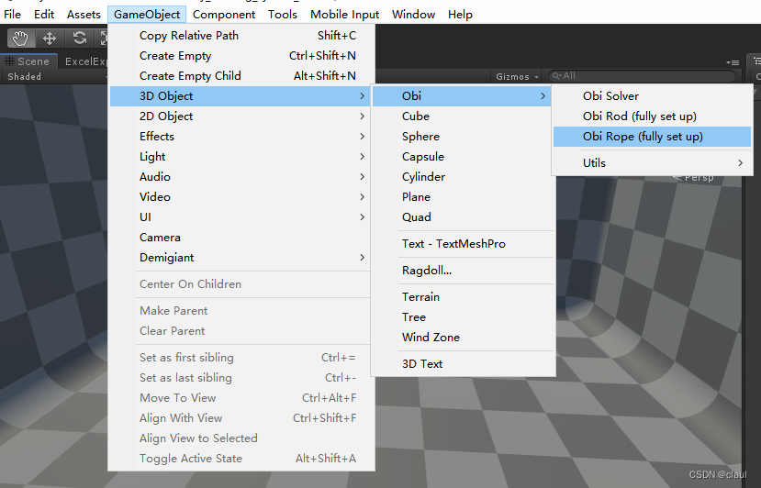Expand the Effects submenu
Screen dimensions: 761x488
241,137
